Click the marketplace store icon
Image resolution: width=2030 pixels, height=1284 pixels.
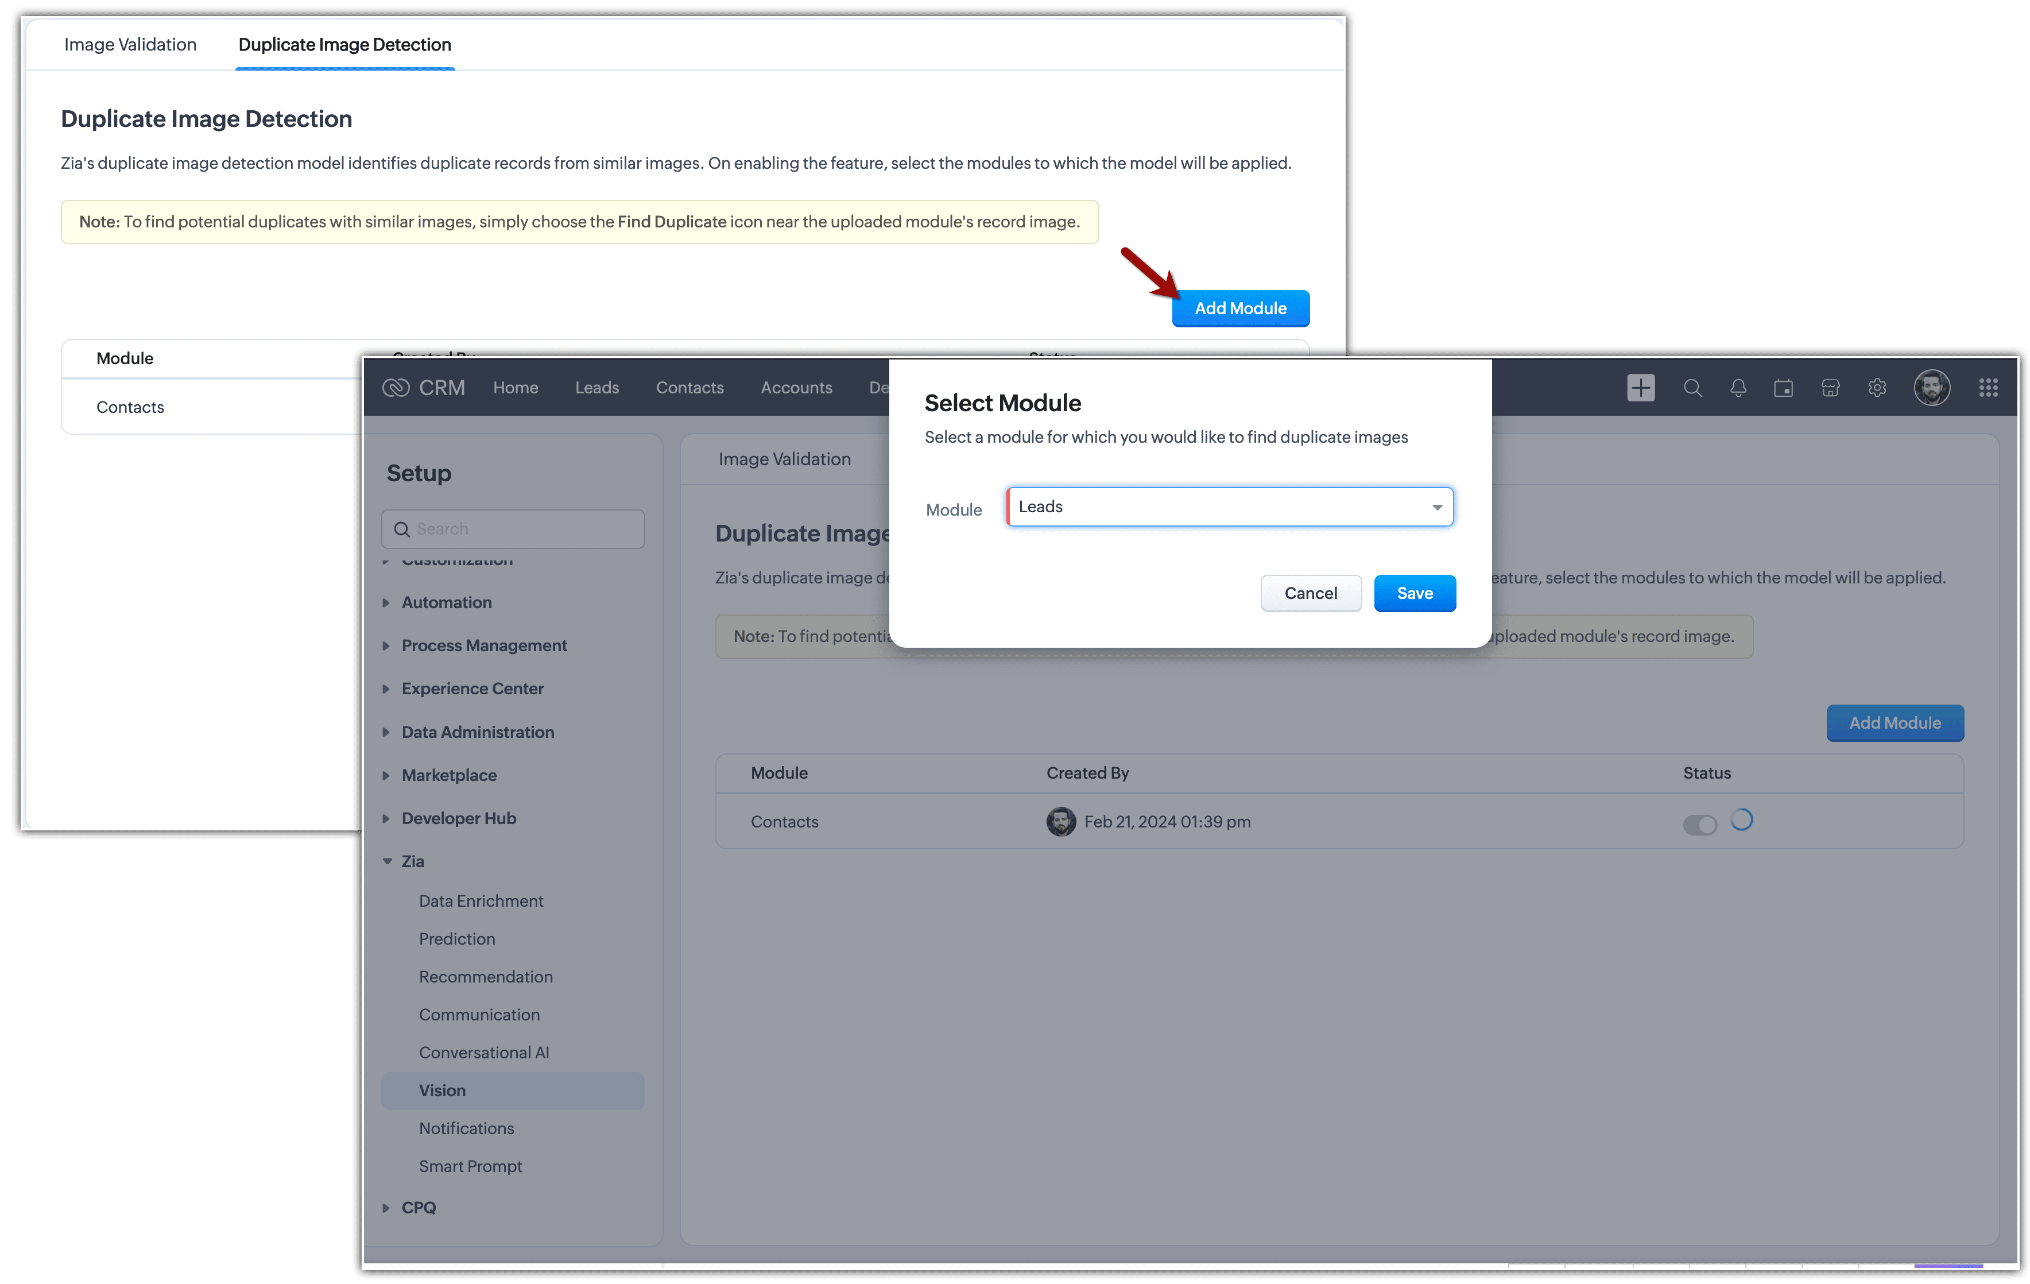click(1830, 388)
